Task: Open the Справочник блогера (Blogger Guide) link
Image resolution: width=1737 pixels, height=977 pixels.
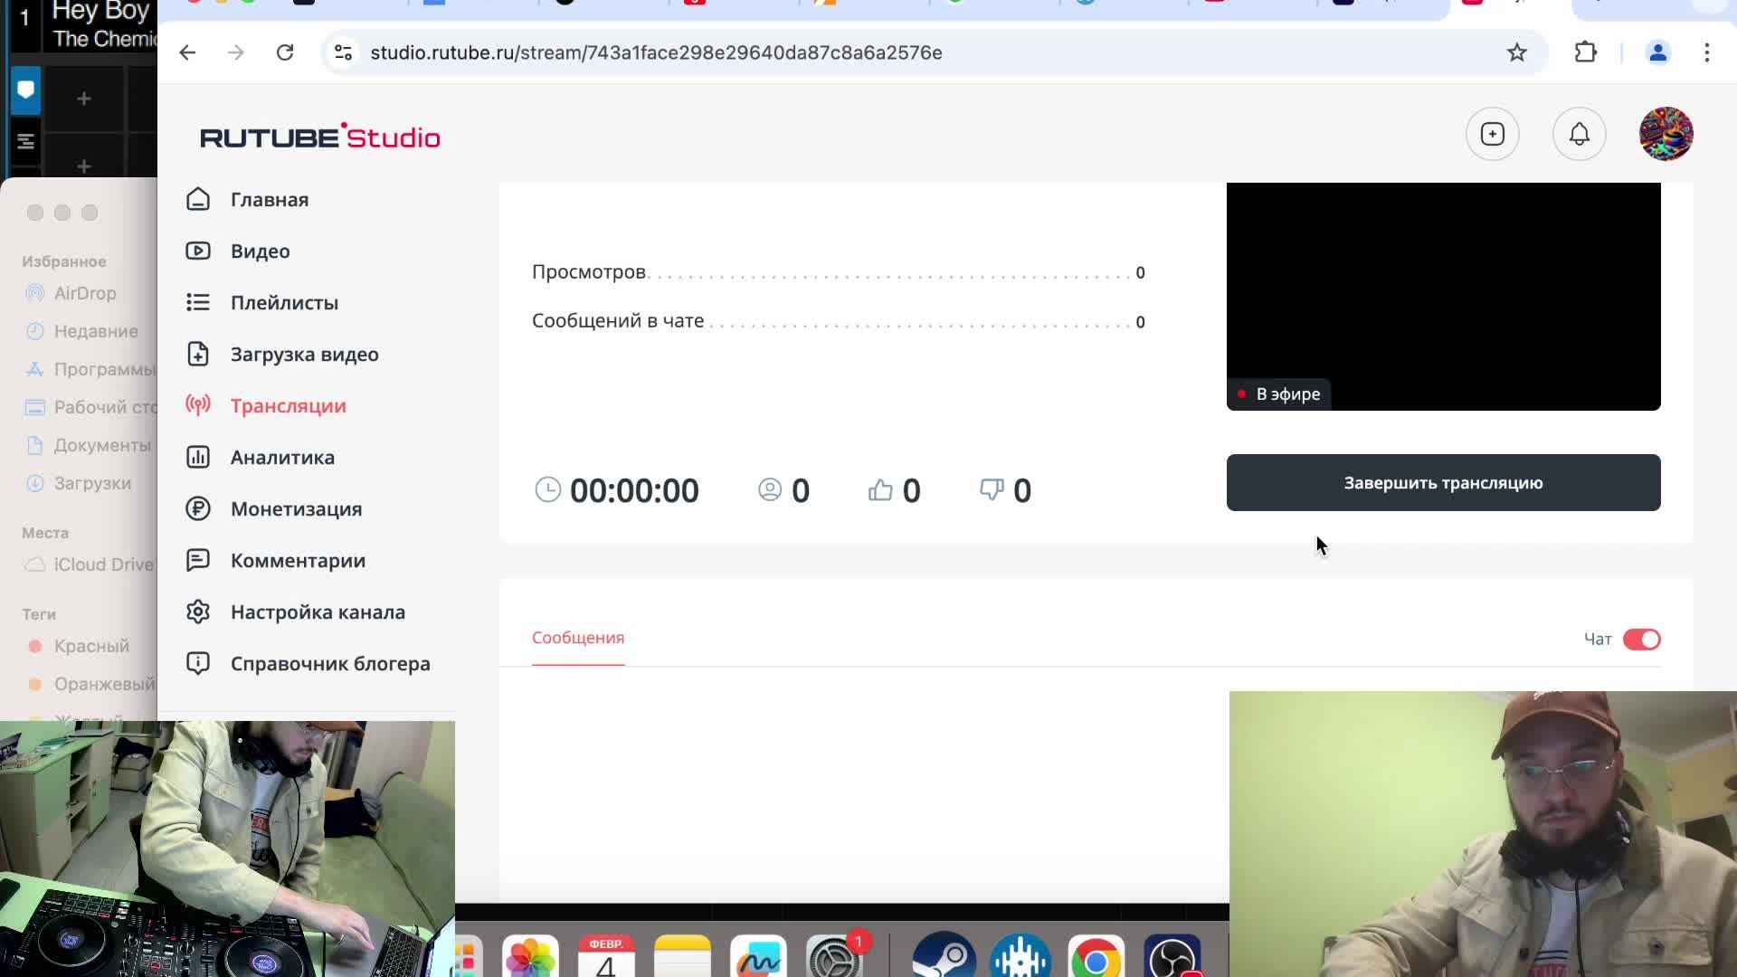Action: pyautogui.click(x=330, y=663)
